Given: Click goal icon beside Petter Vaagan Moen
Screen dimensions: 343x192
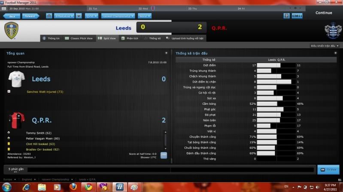Looking at the screenshot, I should tap(9, 138).
